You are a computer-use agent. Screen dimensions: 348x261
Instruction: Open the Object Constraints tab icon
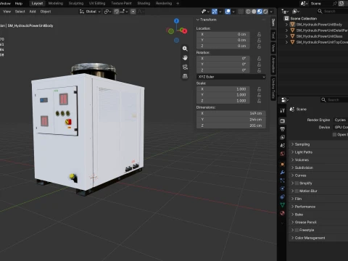coord(282,197)
